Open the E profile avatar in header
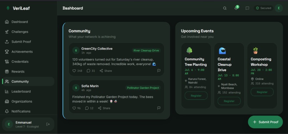Viewport: 288px width, 134px height. [x=279, y=8]
